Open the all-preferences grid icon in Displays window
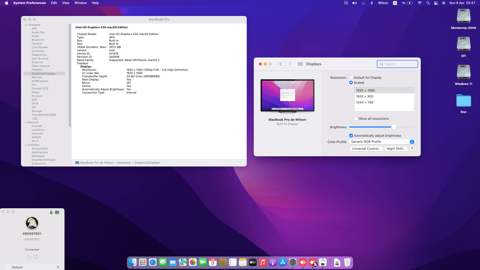 [300, 64]
